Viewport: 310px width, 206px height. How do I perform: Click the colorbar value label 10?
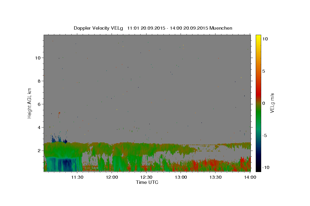265,39
